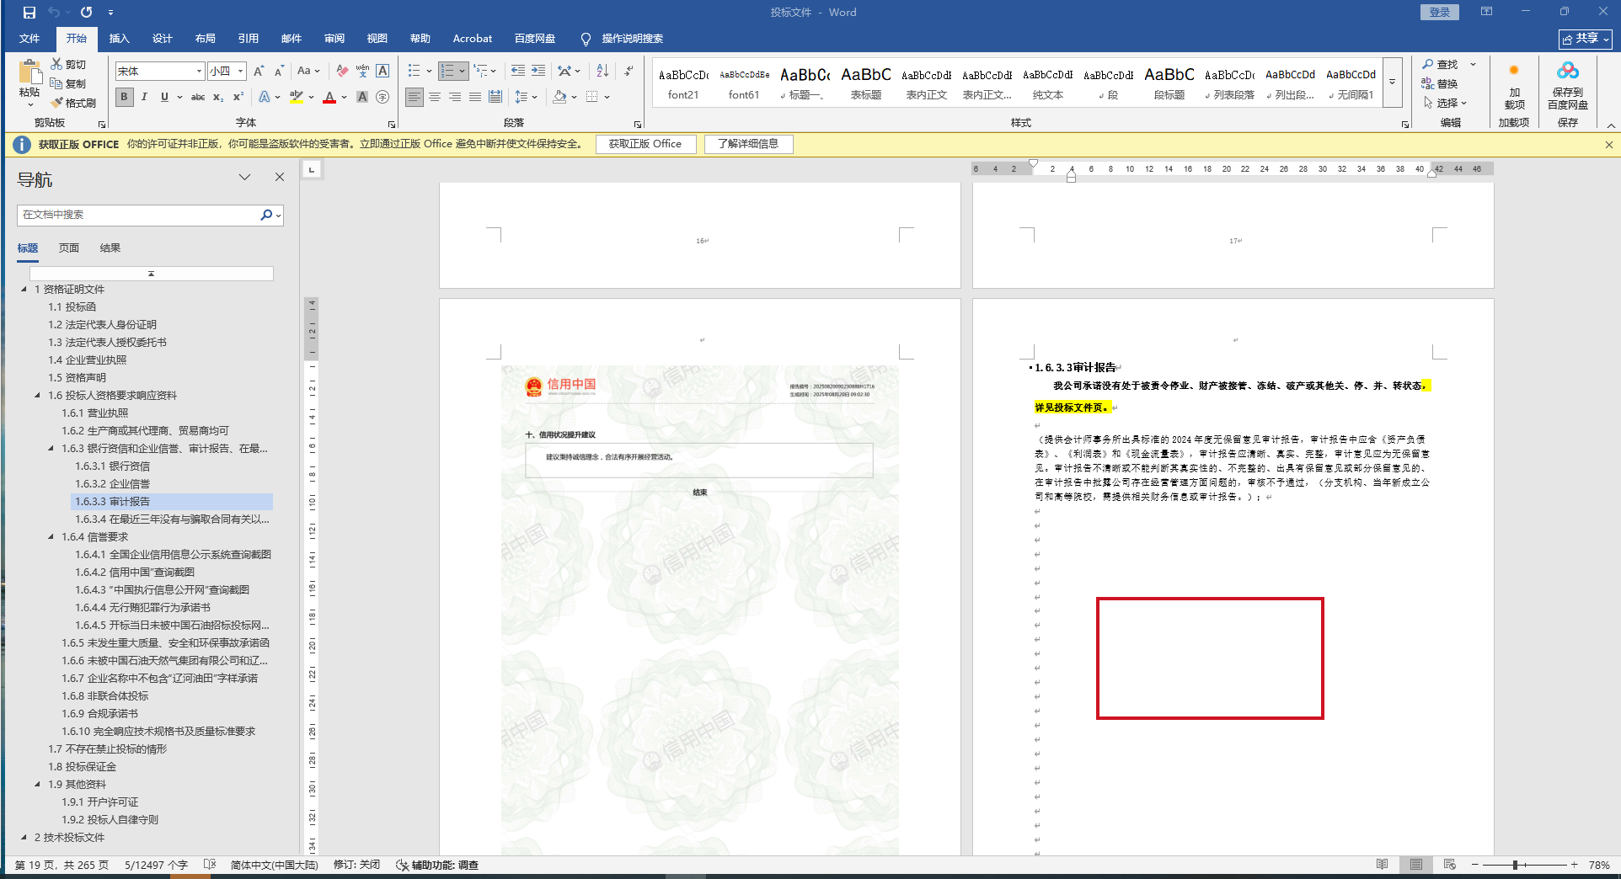The width and height of the screenshot is (1621, 879).
Task: Open the 插入 (Insert) ribbon tab
Action: click(120, 39)
